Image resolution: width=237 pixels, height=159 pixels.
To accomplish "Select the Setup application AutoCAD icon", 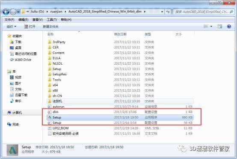I will click(50, 117).
